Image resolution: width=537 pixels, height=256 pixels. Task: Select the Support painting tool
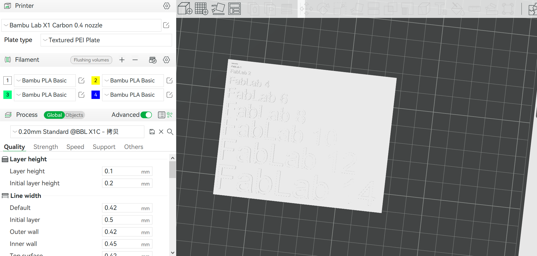coord(407,9)
